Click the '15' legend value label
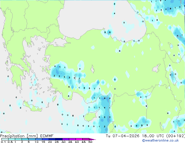The width and height of the screenshot is (185, 143). tap(43, 142)
